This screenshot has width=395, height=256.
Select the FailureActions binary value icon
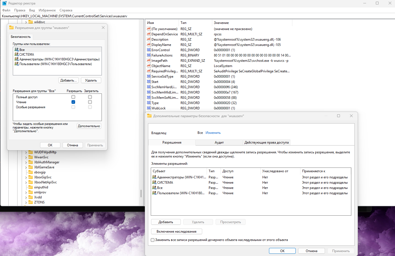(149, 55)
